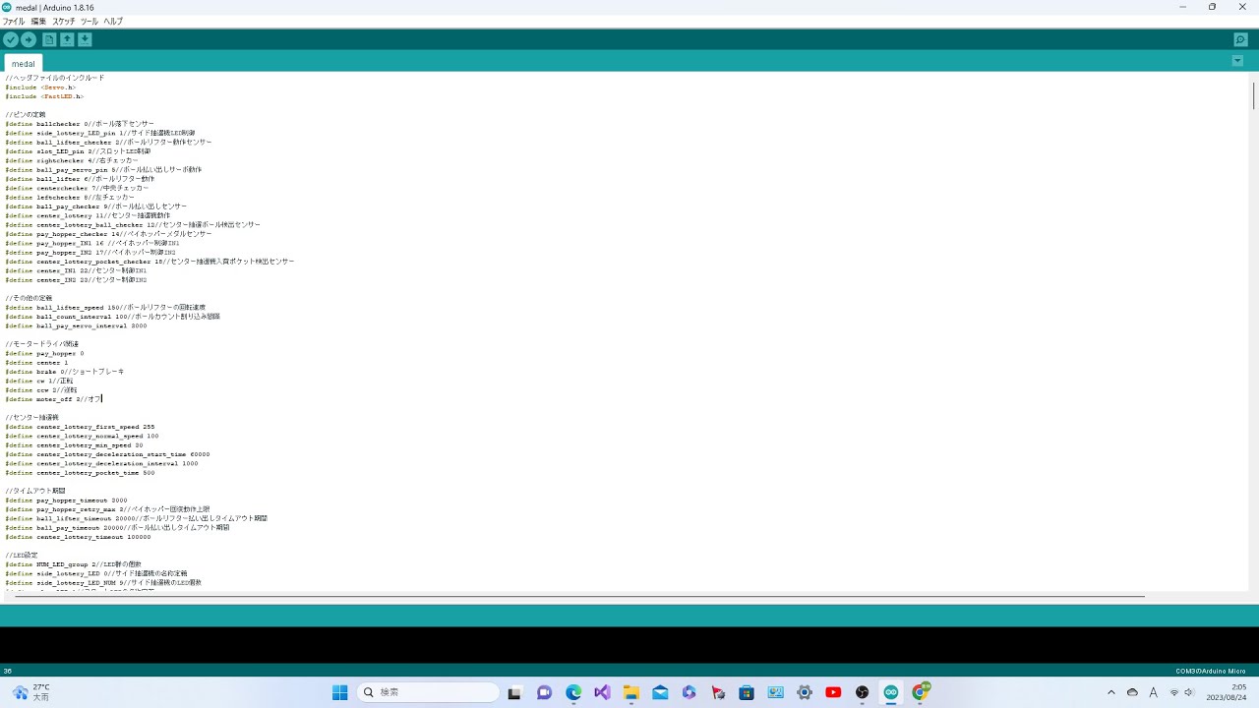
Task: Open the ファイル menu
Action: (x=14, y=21)
